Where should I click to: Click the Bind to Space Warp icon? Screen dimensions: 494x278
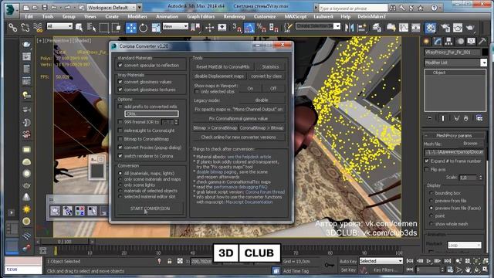click(x=38, y=28)
